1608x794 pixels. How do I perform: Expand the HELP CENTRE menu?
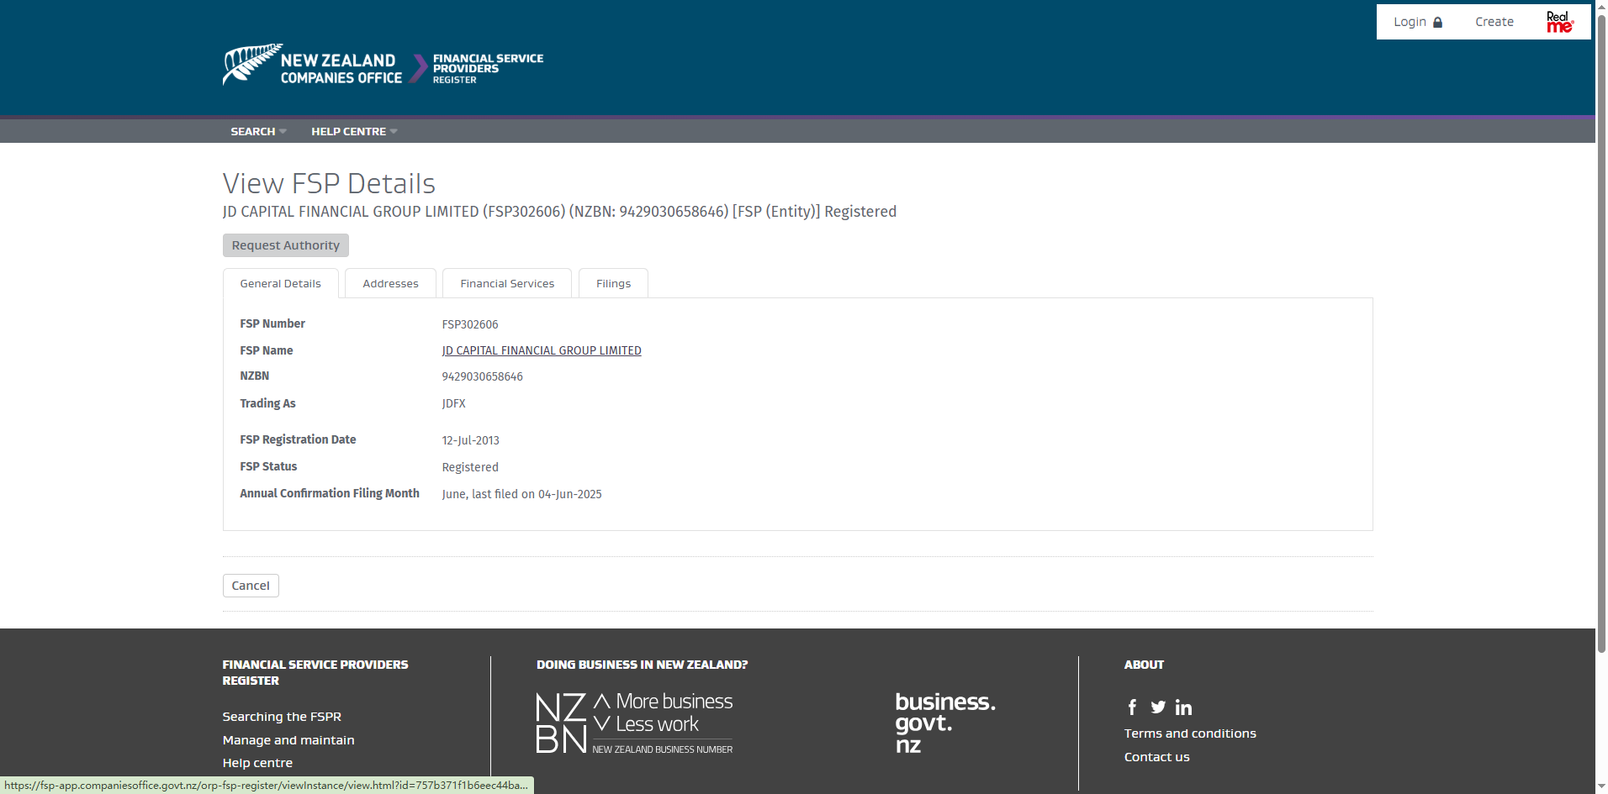tap(354, 131)
